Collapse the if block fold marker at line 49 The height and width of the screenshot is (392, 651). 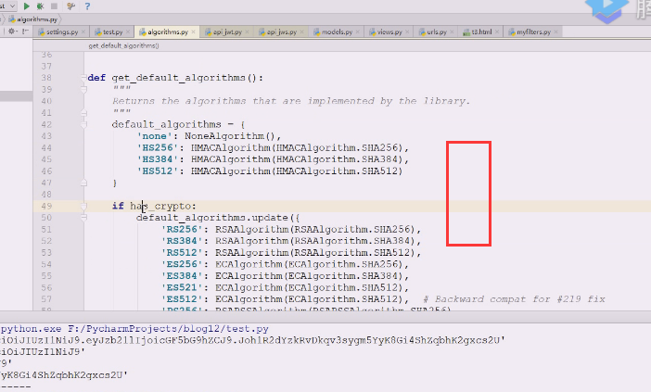pyautogui.click(x=83, y=206)
